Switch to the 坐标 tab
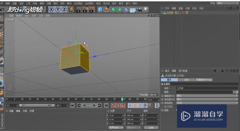The height and width of the screenshot is (131, 240). [x=186, y=80]
